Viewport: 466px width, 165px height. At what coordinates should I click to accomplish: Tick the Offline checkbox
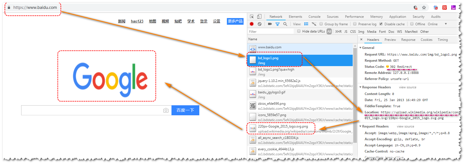point(412,24)
